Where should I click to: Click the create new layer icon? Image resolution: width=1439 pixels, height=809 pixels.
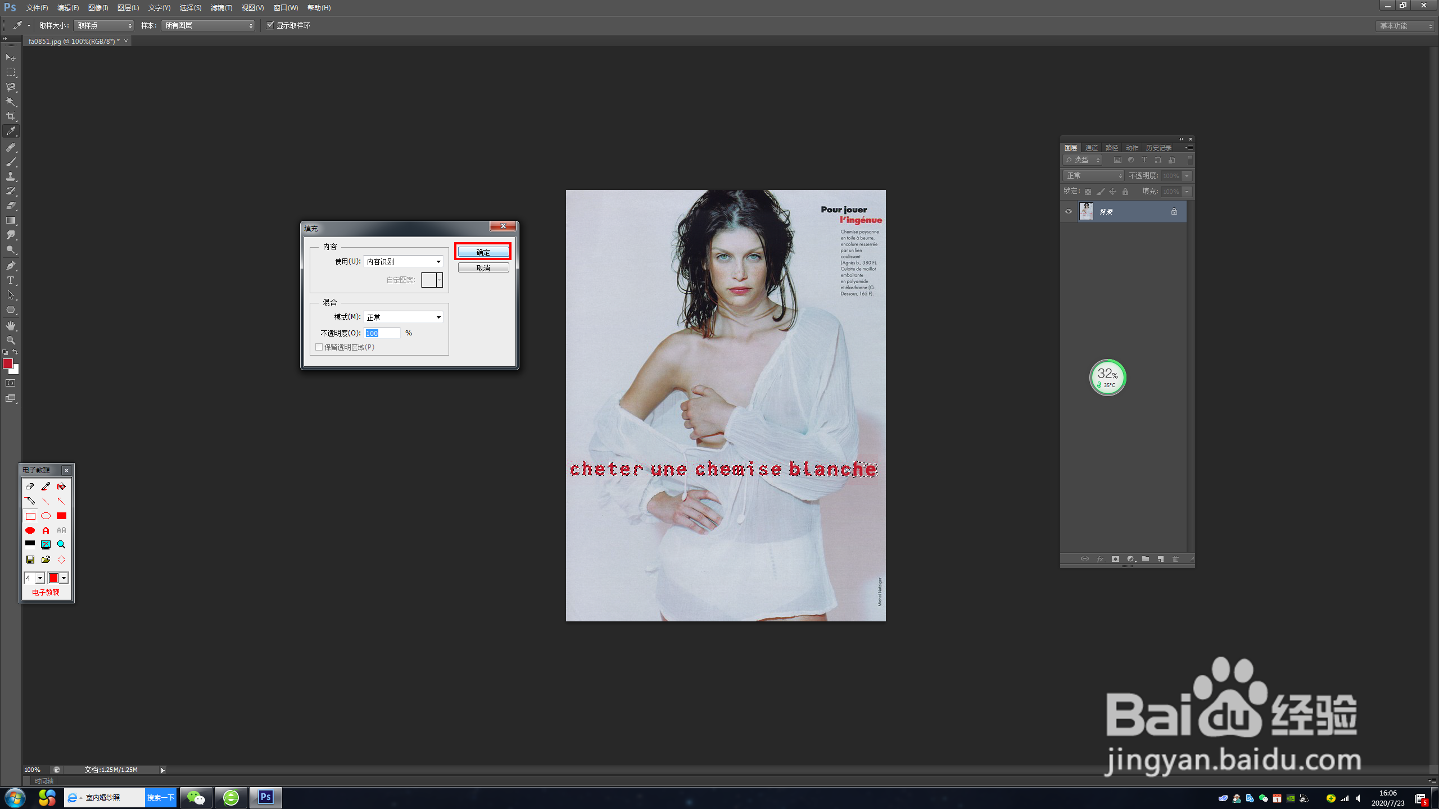coord(1160,559)
